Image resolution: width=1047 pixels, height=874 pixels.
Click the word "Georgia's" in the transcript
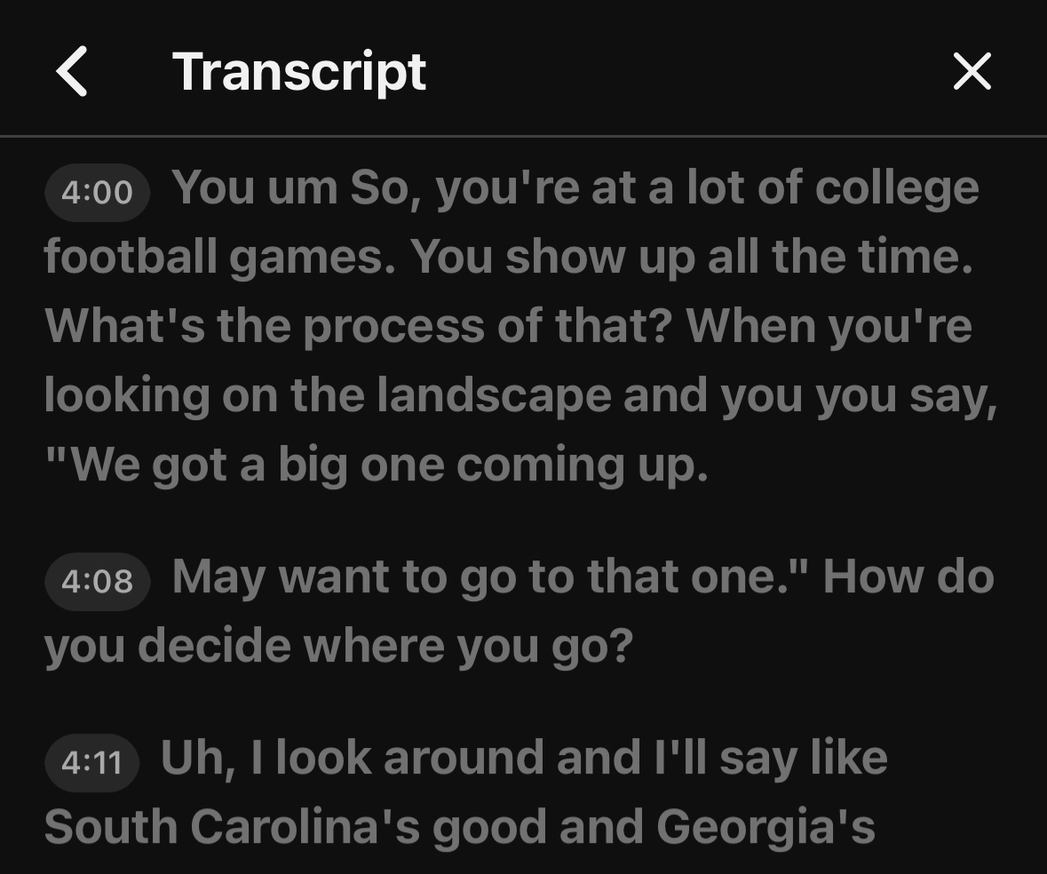pos(765,827)
